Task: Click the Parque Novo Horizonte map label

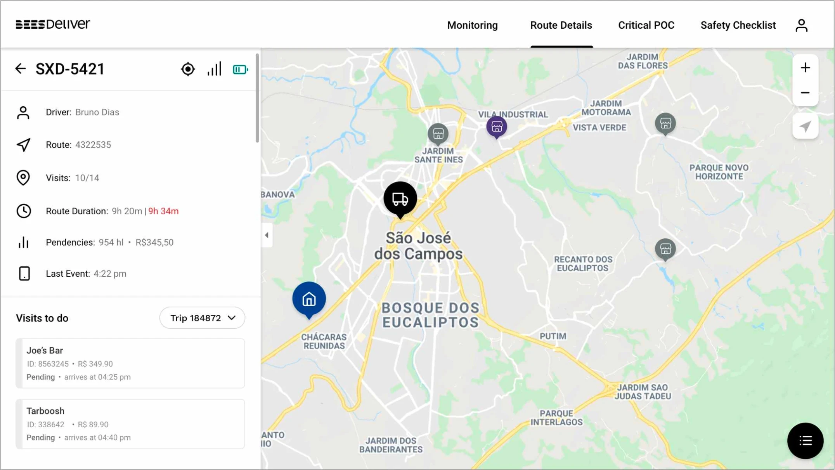Action: point(719,172)
